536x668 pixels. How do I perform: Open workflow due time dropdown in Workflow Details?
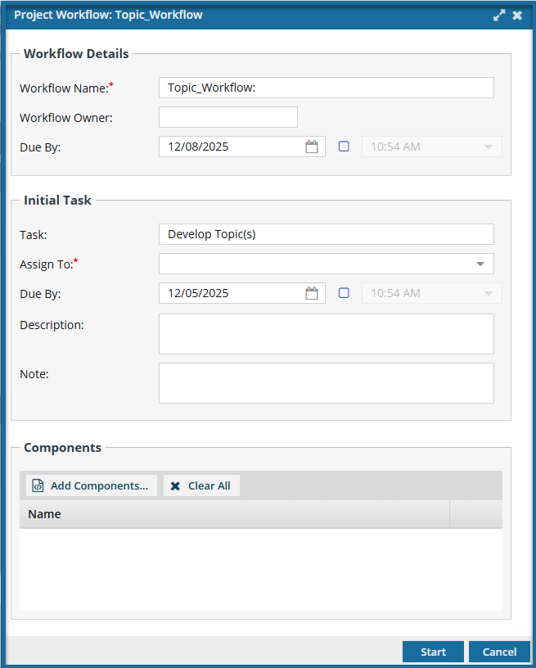(x=489, y=147)
